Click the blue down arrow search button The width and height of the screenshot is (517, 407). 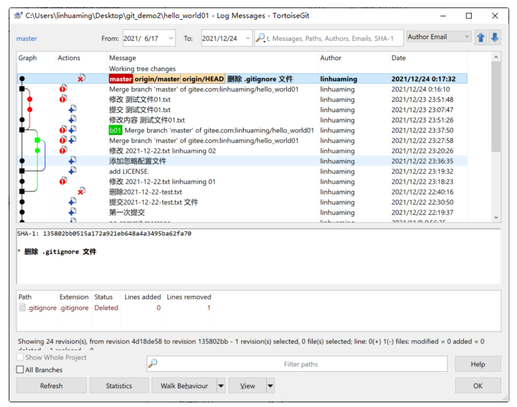495,38
